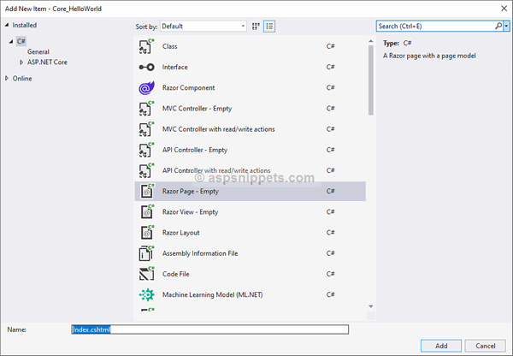The image size is (513, 356).
Task: Click the Add button
Action: click(441, 346)
